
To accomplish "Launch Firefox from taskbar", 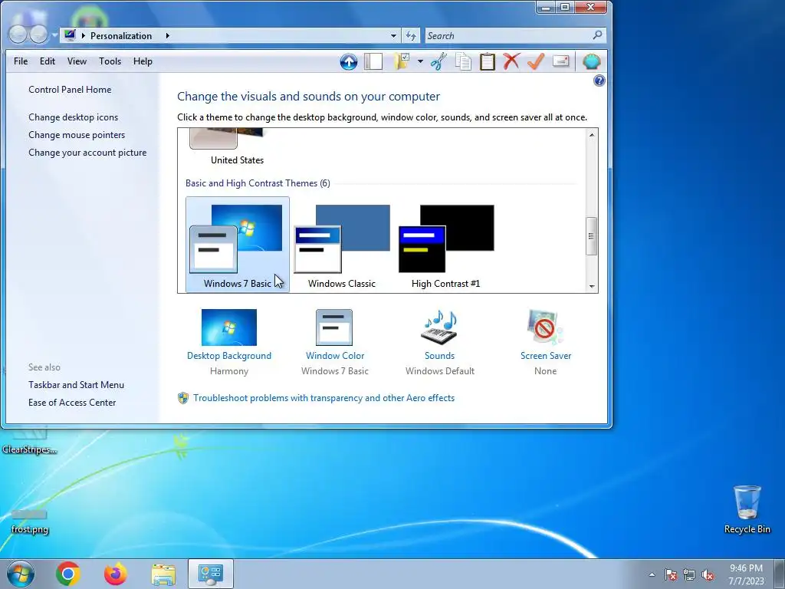I will [x=116, y=574].
